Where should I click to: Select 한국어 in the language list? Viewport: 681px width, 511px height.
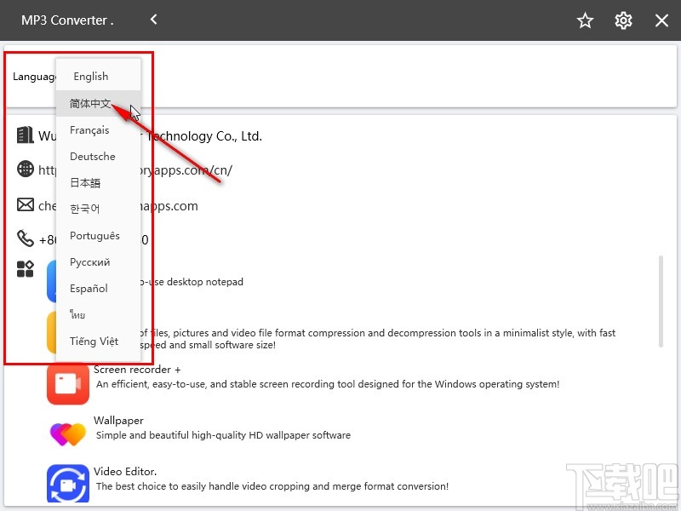[98, 209]
